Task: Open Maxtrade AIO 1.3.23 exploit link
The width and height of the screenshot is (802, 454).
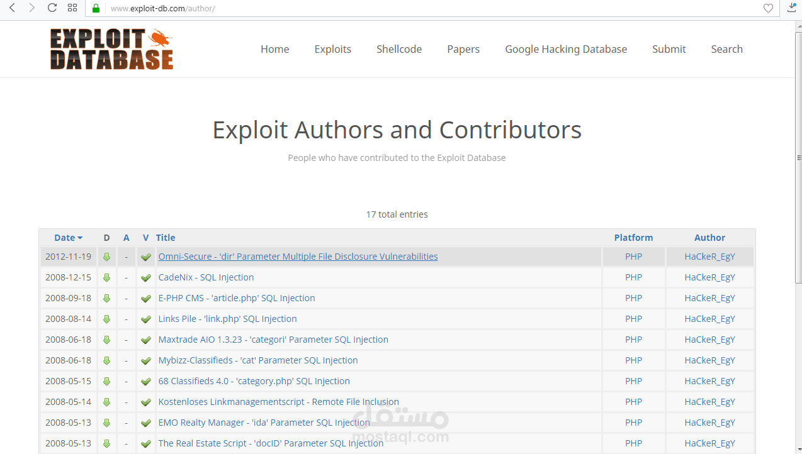Action: (x=273, y=340)
